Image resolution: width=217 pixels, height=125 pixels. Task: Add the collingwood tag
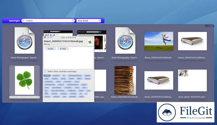tap(50, 84)
